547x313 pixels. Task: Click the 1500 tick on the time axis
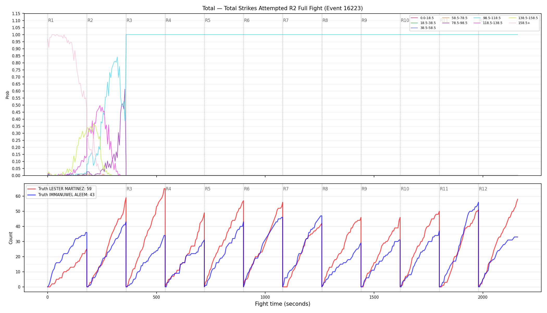click(x=374, y=297)
